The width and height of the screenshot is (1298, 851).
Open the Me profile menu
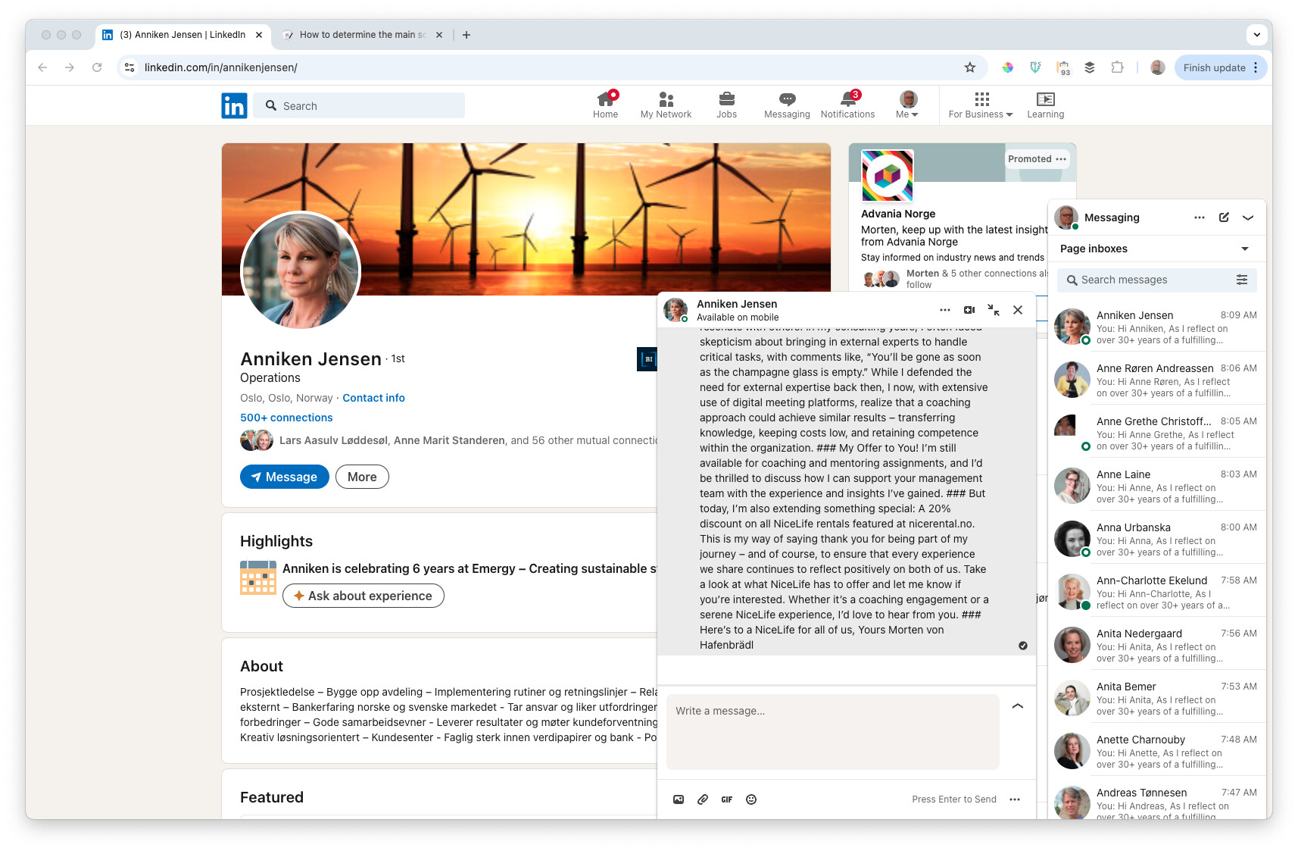pyautogui.click(x=907, y=105)
